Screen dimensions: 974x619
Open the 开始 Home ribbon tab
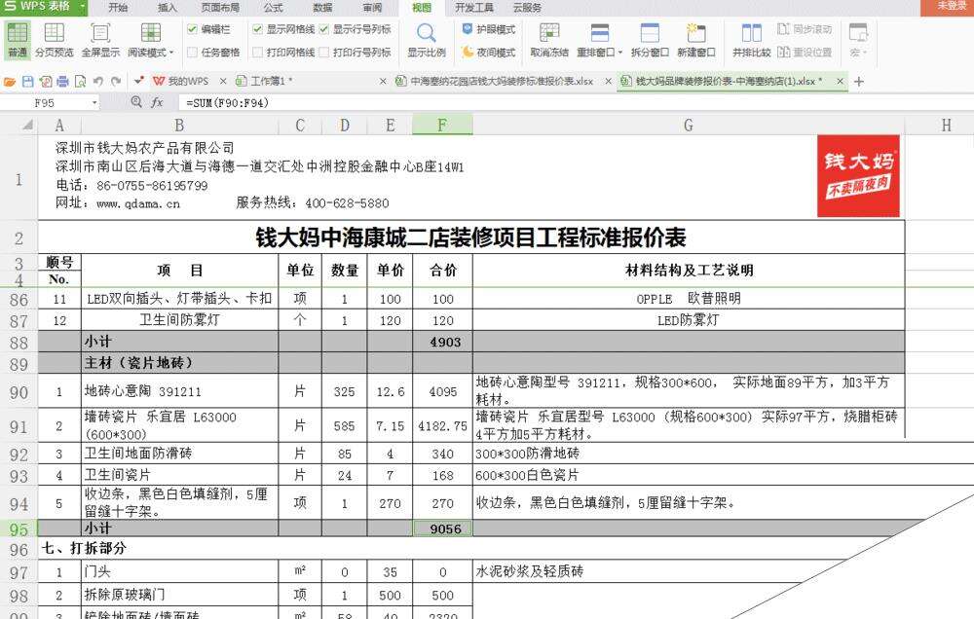pyautogui.click(x=118, y=8)
